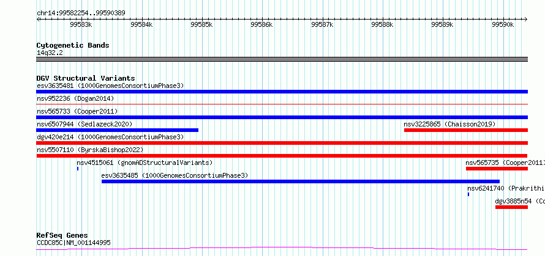The height and width of the screenshot is (256, 545).
Task: Open the nsv4515061 (gnomADStructuralVariants) label
Action: 145,163
